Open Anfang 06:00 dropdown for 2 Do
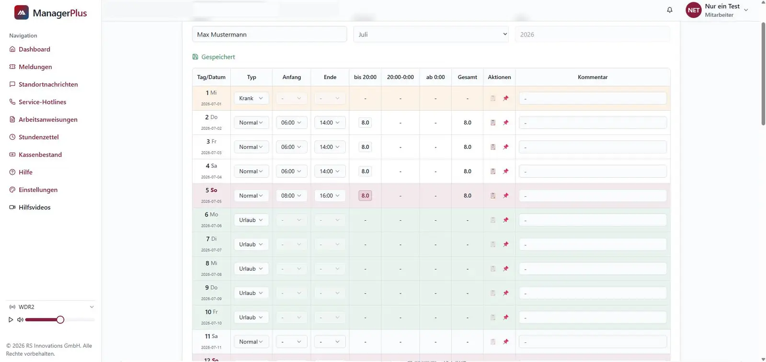766x362 pixels. (x=291, y=123)
